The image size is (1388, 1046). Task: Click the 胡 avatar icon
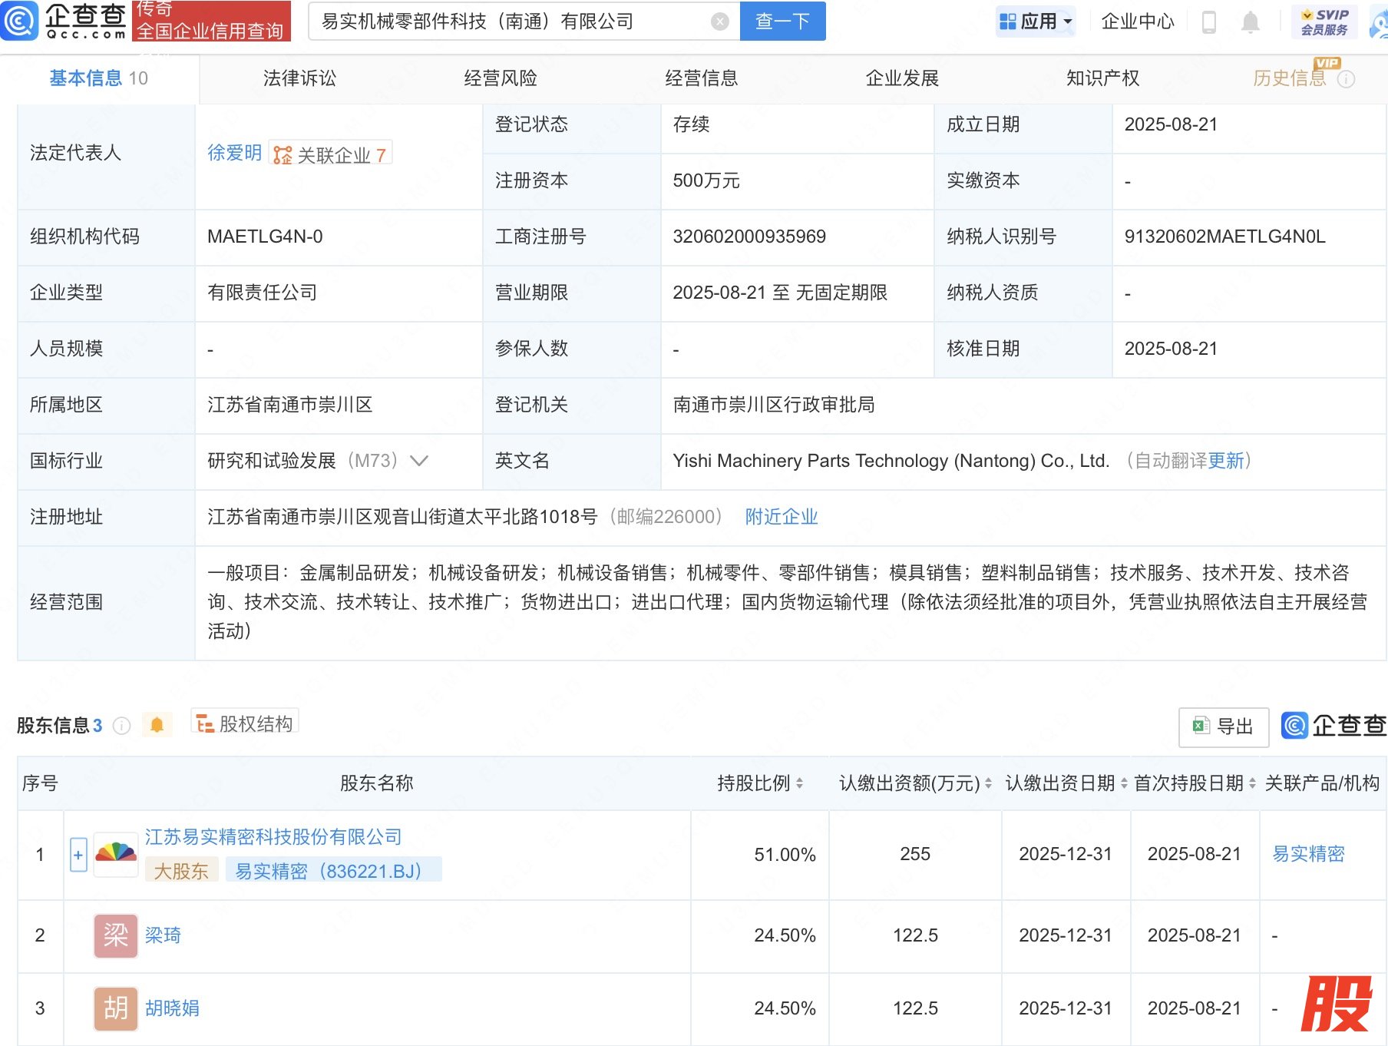click(116, 1008)
